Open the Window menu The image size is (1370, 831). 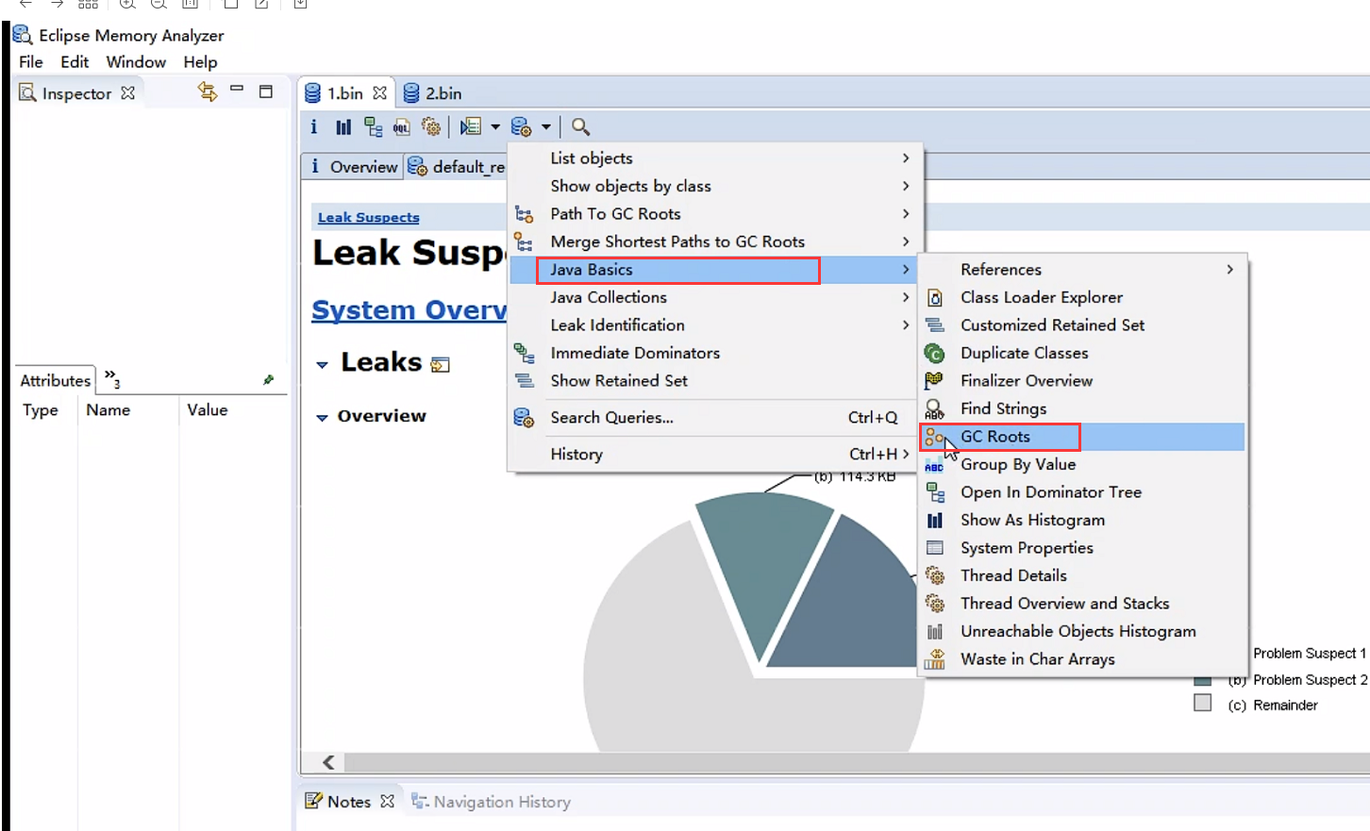coord(136,62)
